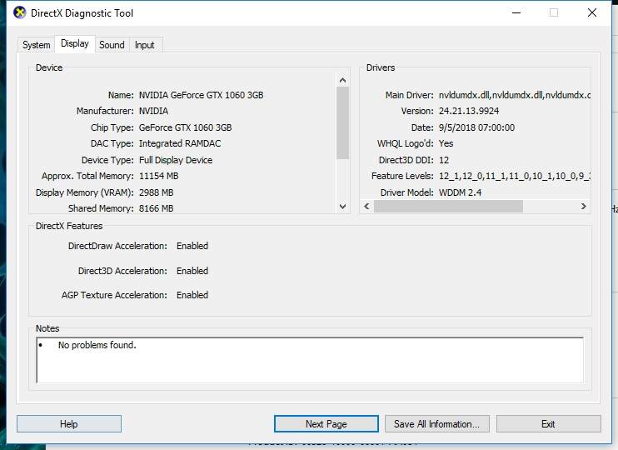Click the Main Driver nvldumdx.dll value

515,95
